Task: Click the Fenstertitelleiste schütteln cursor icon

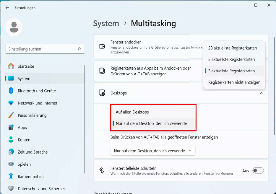Action: (102, 170)
